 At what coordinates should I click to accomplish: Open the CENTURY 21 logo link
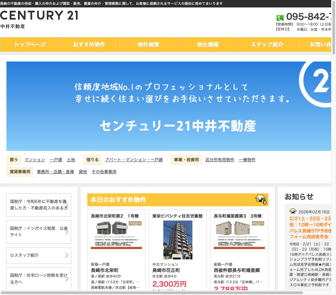point(39,15)
